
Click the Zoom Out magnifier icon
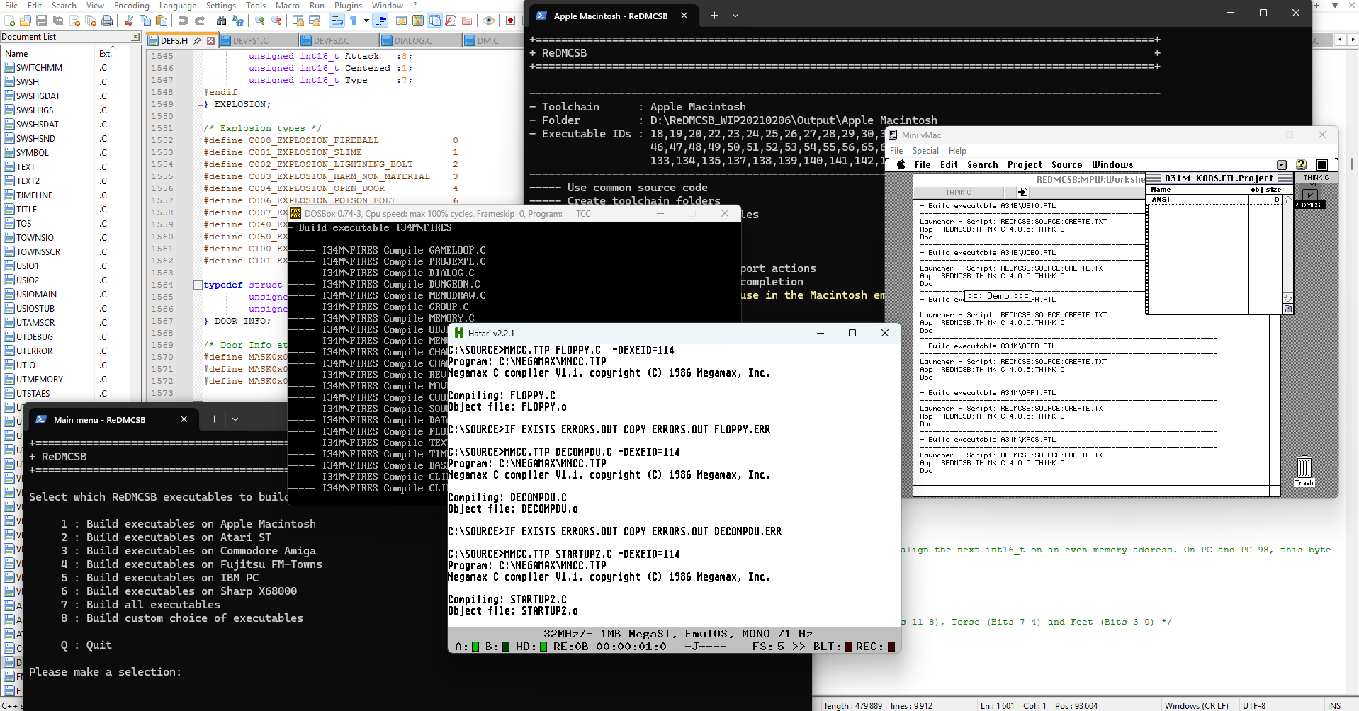pos(276,21)
